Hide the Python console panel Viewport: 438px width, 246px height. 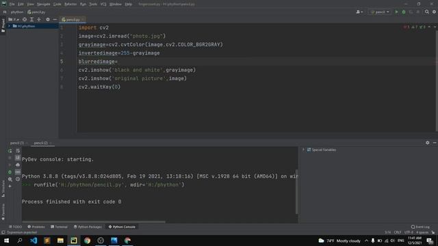[435, 143]
